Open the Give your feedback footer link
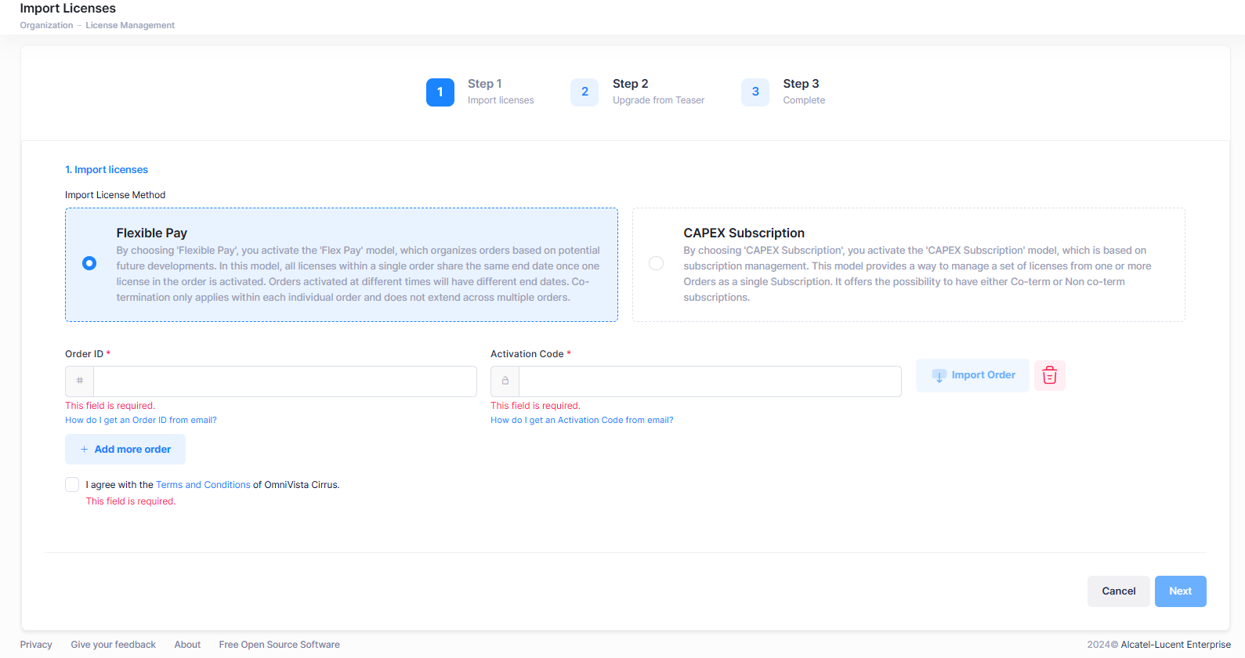1245x658 pixels. [114, 645]
